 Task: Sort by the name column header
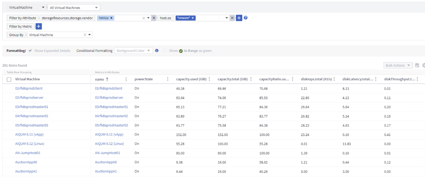point(100,79)
